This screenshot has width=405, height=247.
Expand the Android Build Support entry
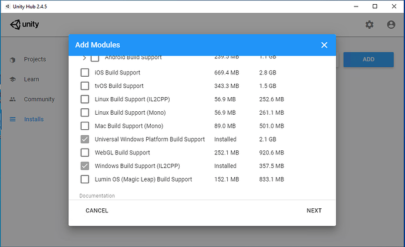point(84,58)
